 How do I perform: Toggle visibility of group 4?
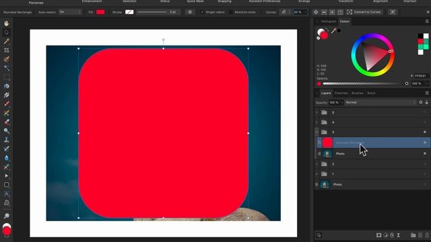coord(425,122)
